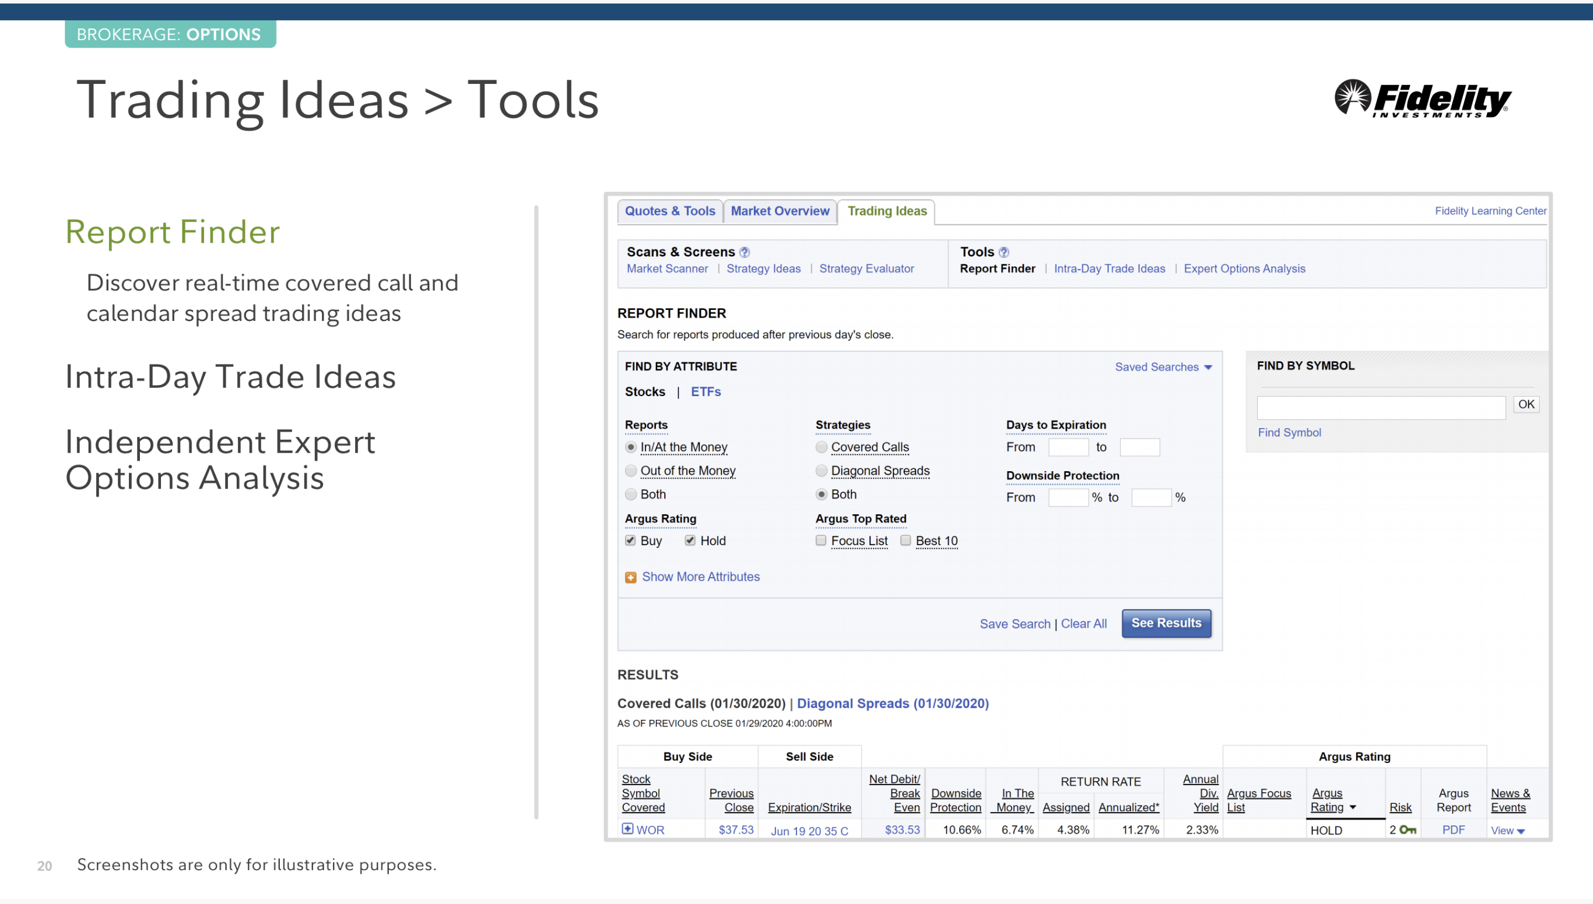Sort by Annual Div. Yield header
This screenshot has height=904, width=1593.
1200,793
